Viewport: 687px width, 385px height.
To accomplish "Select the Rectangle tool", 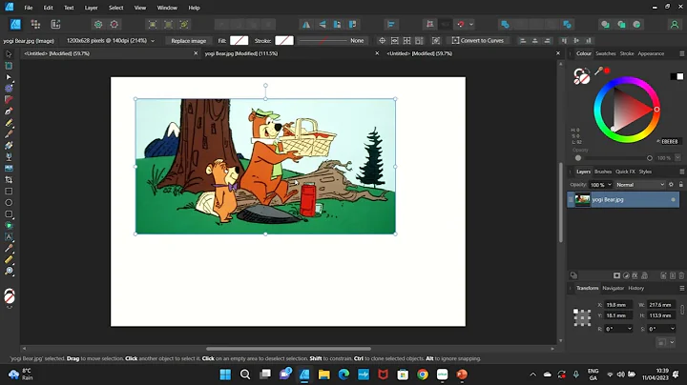I will (9, 192).
